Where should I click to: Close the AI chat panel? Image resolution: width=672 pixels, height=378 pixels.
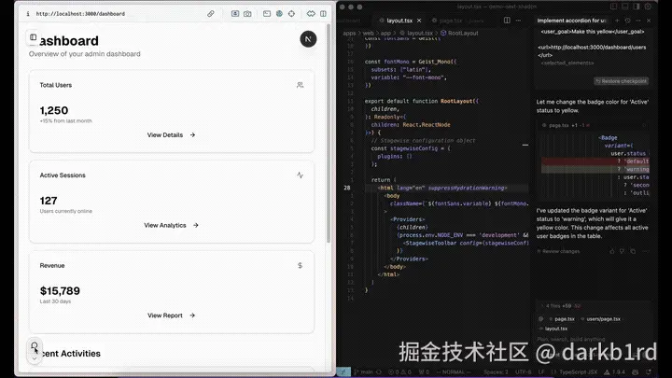pyautogui.click(x=649, y=21)
